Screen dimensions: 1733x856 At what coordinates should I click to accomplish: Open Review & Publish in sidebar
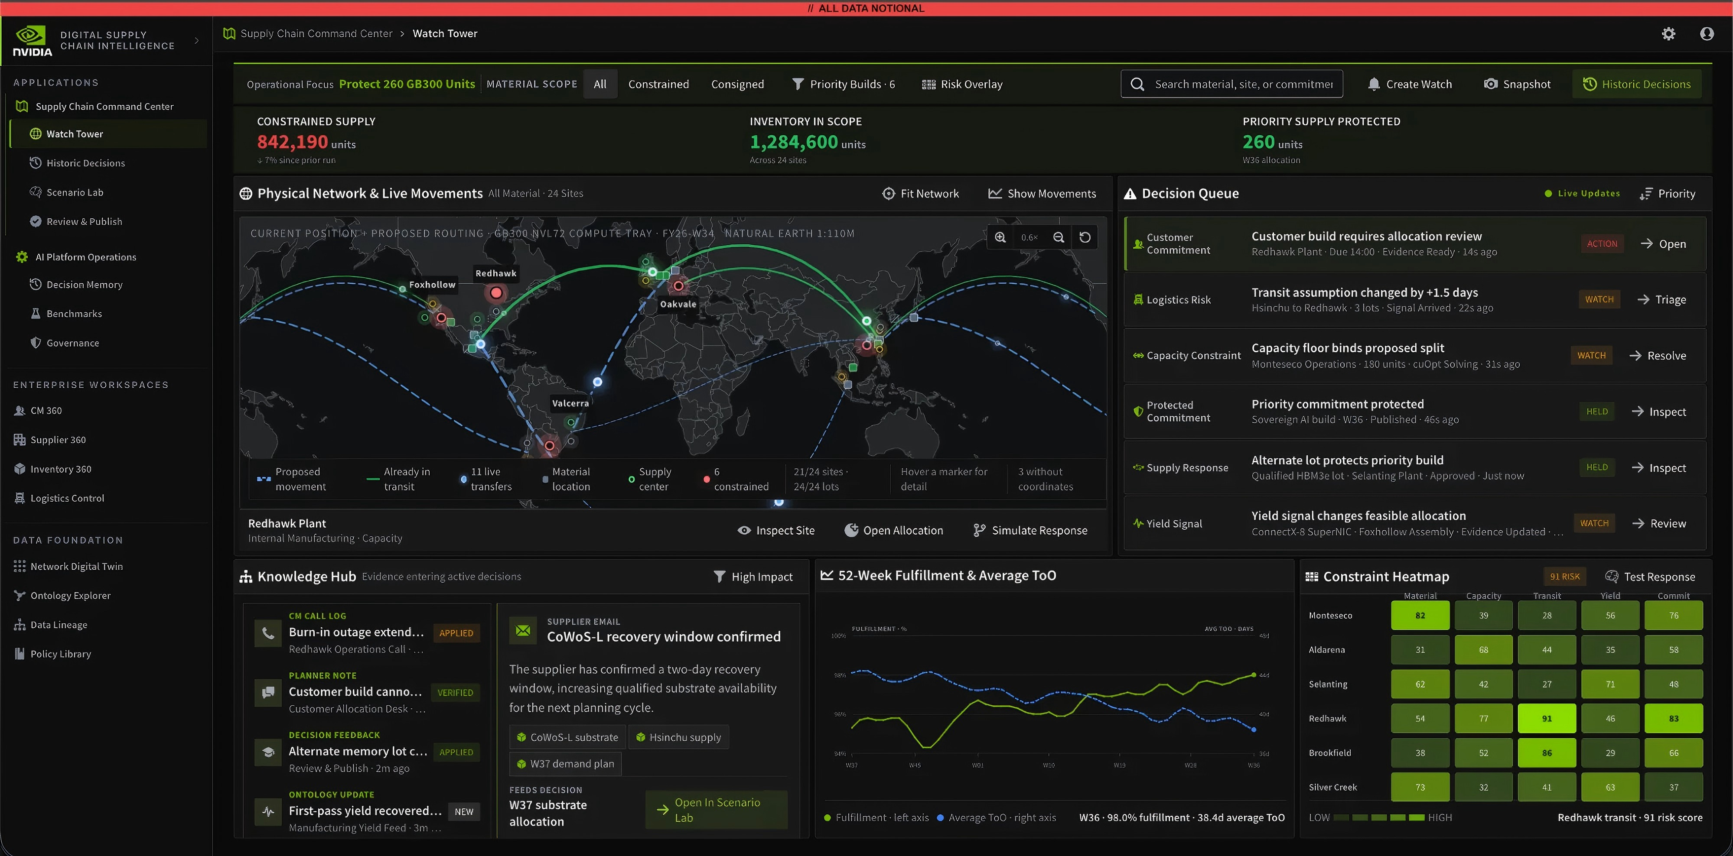click(84, 222)
